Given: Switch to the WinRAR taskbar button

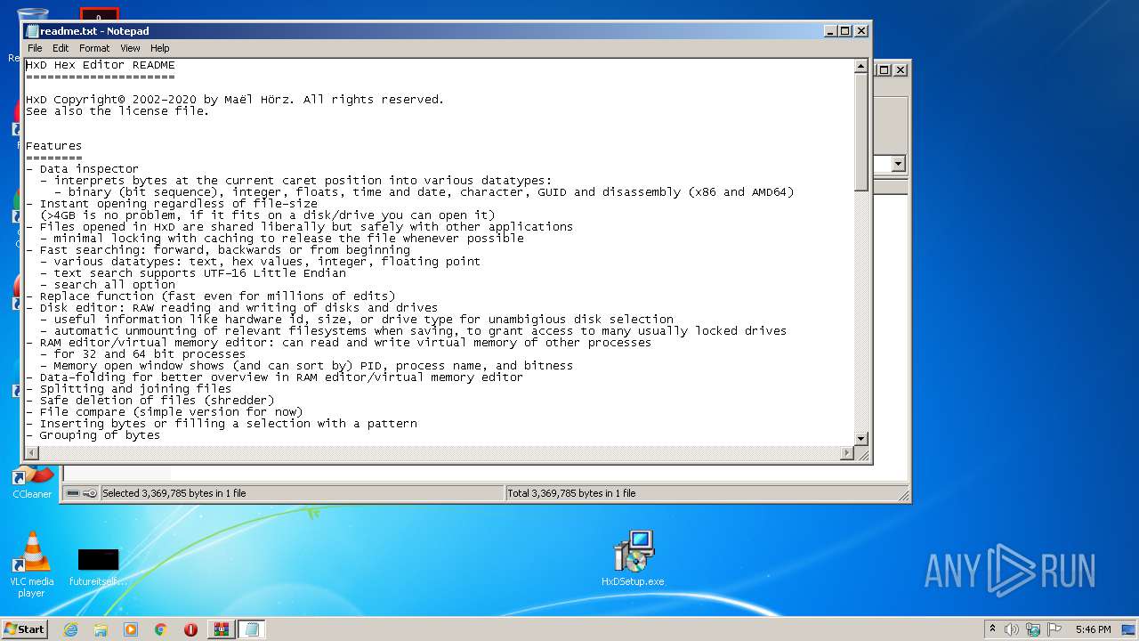Looking at the screenshot, I should [x=222, y=629].
